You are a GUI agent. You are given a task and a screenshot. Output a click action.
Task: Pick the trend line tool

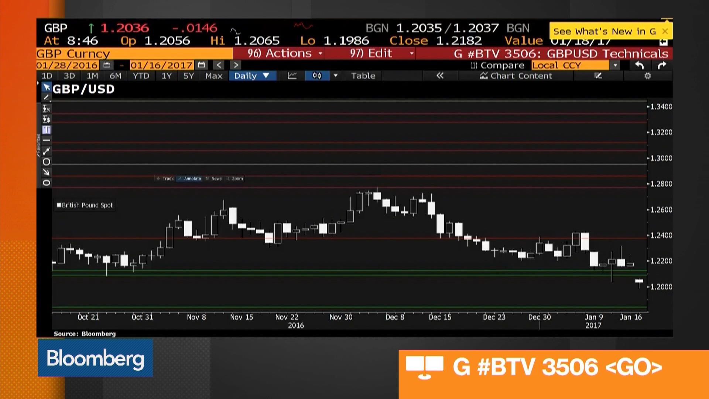tap(47, 151)
